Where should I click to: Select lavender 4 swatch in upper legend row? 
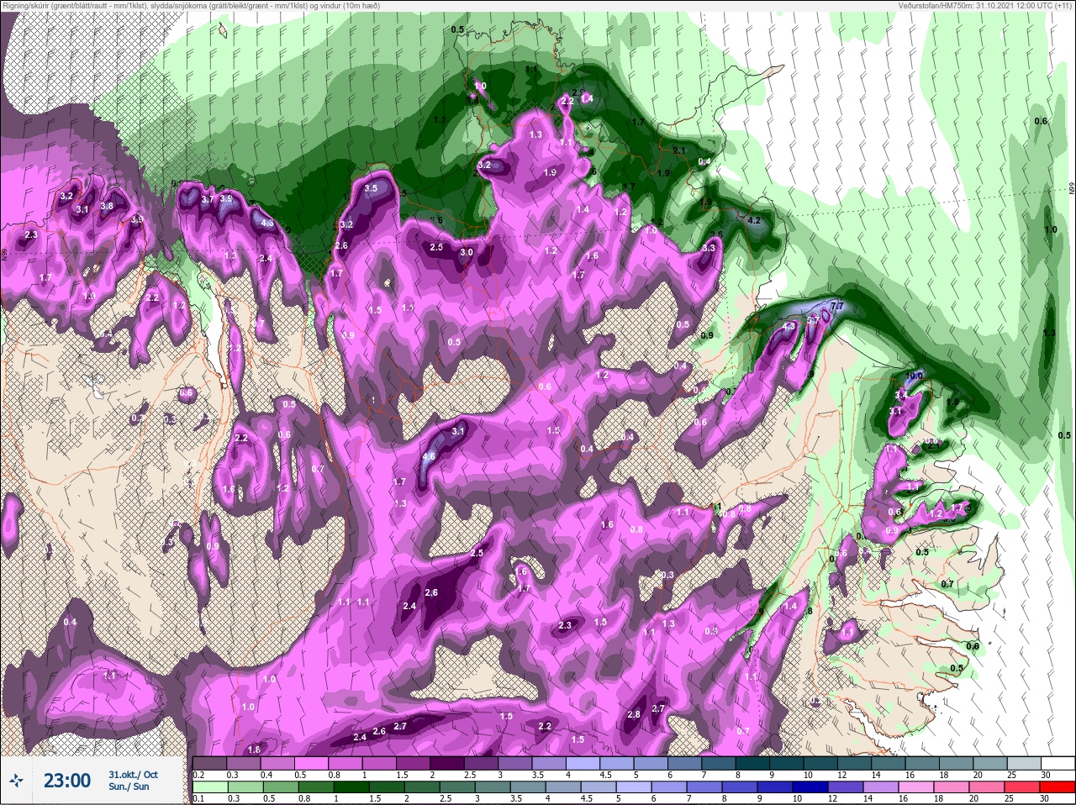click(583, 764)
